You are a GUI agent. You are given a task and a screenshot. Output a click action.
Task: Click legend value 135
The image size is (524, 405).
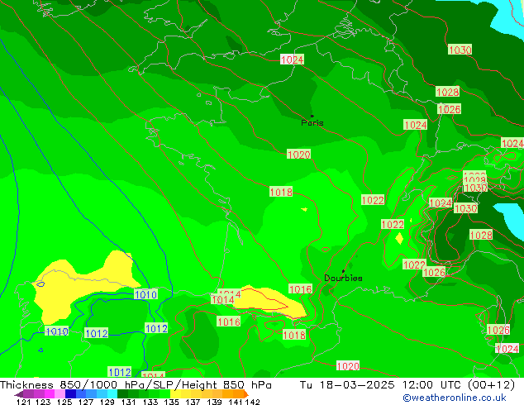tap(171, 402)
